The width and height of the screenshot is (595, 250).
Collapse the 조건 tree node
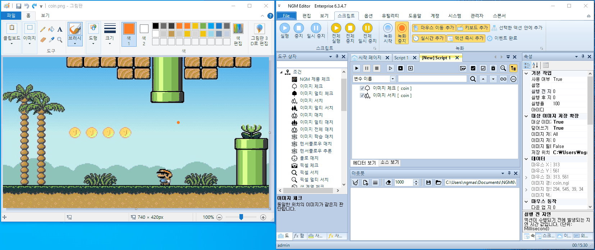click(x=281, y=72)
